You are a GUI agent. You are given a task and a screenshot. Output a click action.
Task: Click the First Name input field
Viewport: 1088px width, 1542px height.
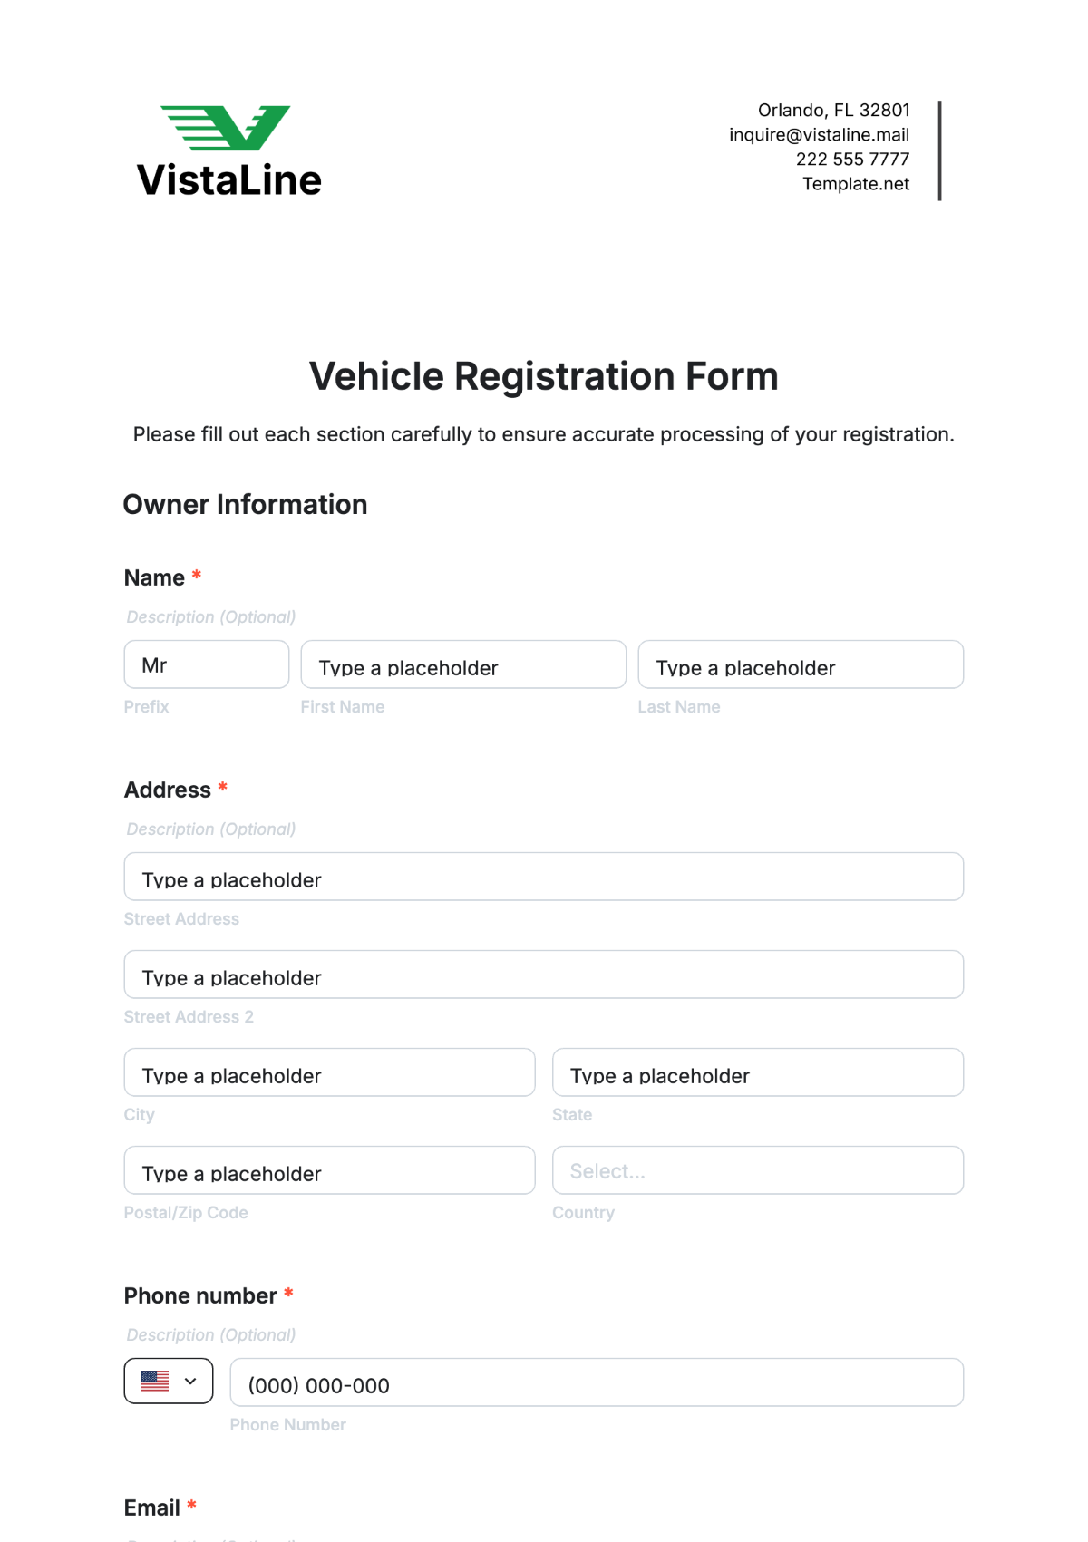click(462, 664)
